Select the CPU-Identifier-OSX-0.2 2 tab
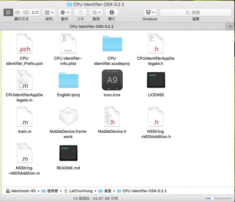The width and height of the screenshot is (235, 202). [91, 26]
